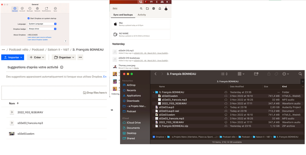306x155 pixels.
Task: Open the Account preferences pane
Action: 22,9
